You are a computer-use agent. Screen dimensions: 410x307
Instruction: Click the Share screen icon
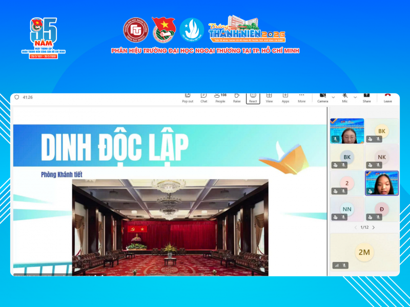click(366, 97)
